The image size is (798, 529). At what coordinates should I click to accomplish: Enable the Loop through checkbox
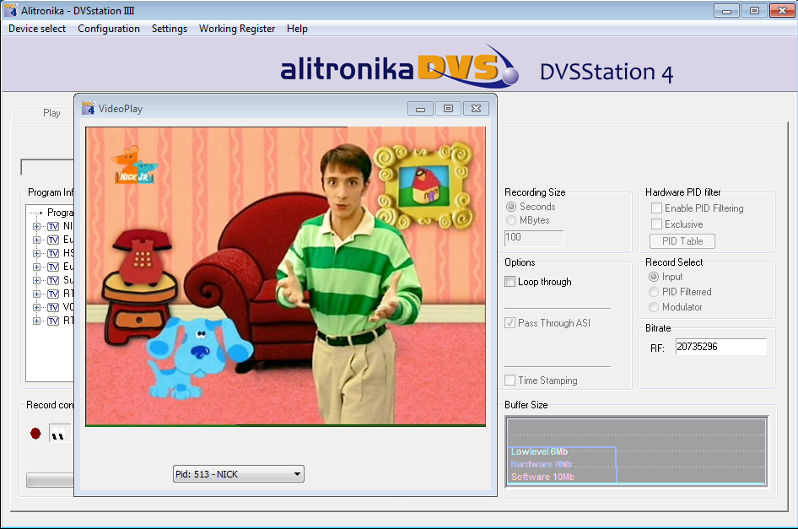(510, 282)
